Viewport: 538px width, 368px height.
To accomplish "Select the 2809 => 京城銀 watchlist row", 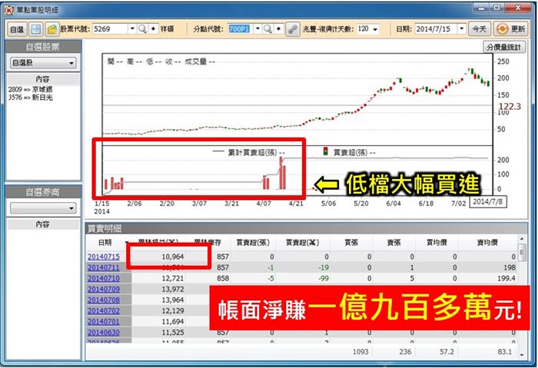I will pos(31,89).
